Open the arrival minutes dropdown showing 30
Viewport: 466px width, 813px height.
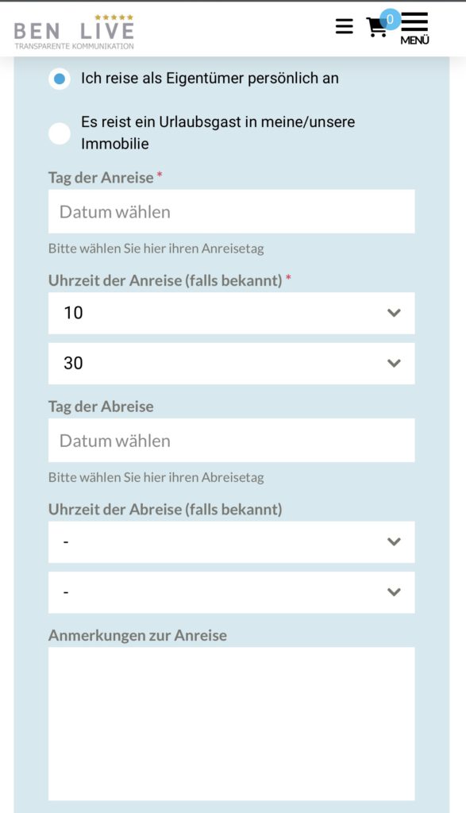[x=231, y=363]
